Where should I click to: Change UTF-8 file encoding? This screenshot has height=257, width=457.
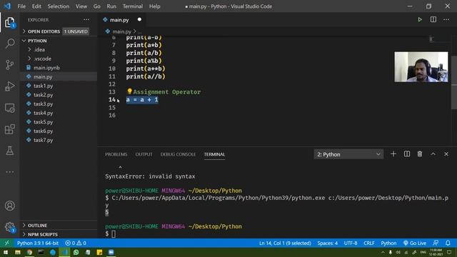351,243
